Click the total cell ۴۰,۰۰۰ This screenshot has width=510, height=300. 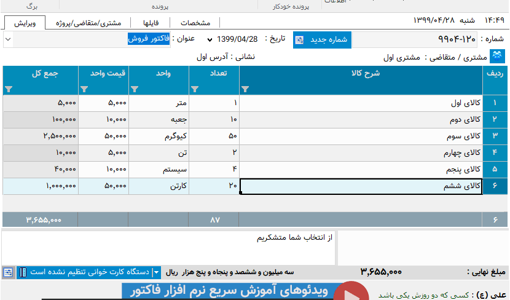pos(41,169)
